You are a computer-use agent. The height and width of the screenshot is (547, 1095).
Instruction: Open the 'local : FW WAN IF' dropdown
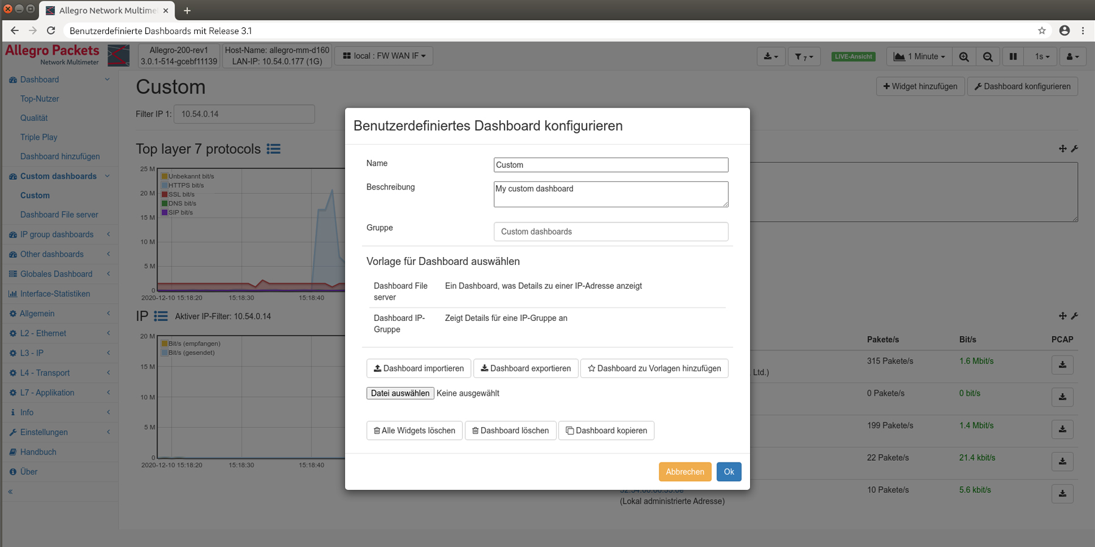(383, 55)
